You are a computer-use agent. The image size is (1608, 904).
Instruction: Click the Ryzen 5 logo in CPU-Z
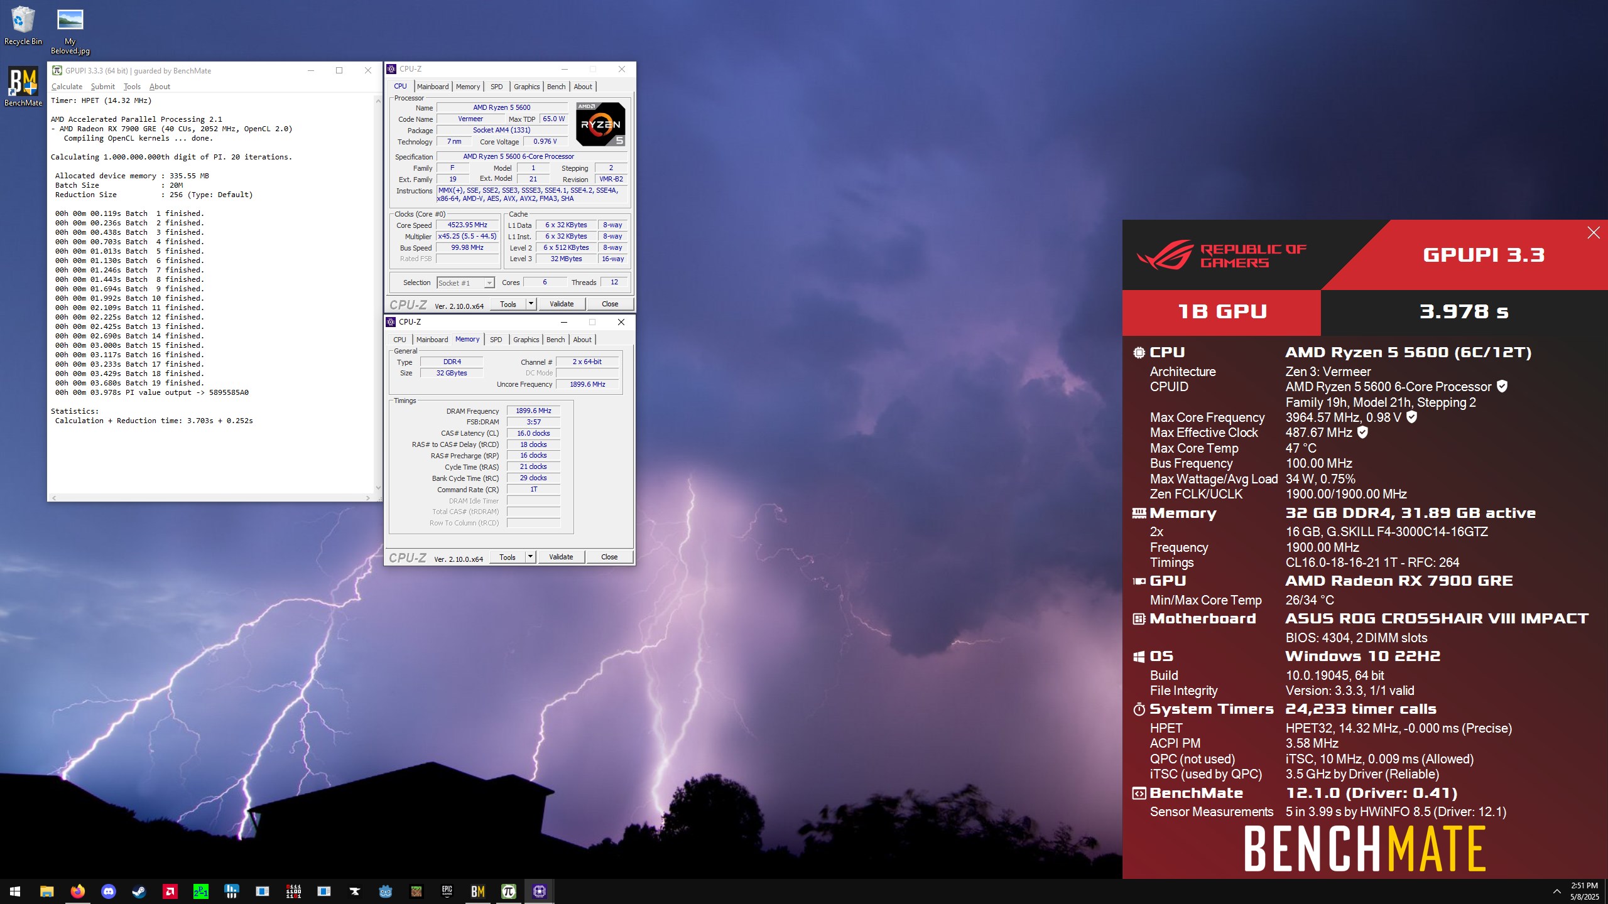(x=600, y=124)
